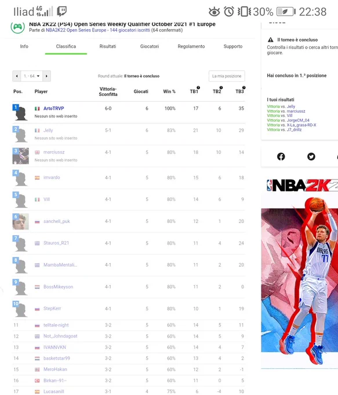Open Jelly player profile link
Screen dimensions: 338x395
[48, 130]
